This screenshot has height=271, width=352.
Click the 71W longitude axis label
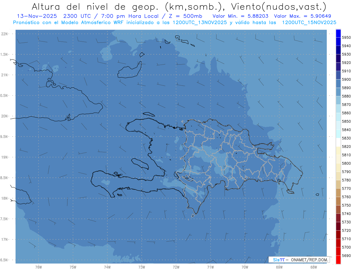click(210, 267)
